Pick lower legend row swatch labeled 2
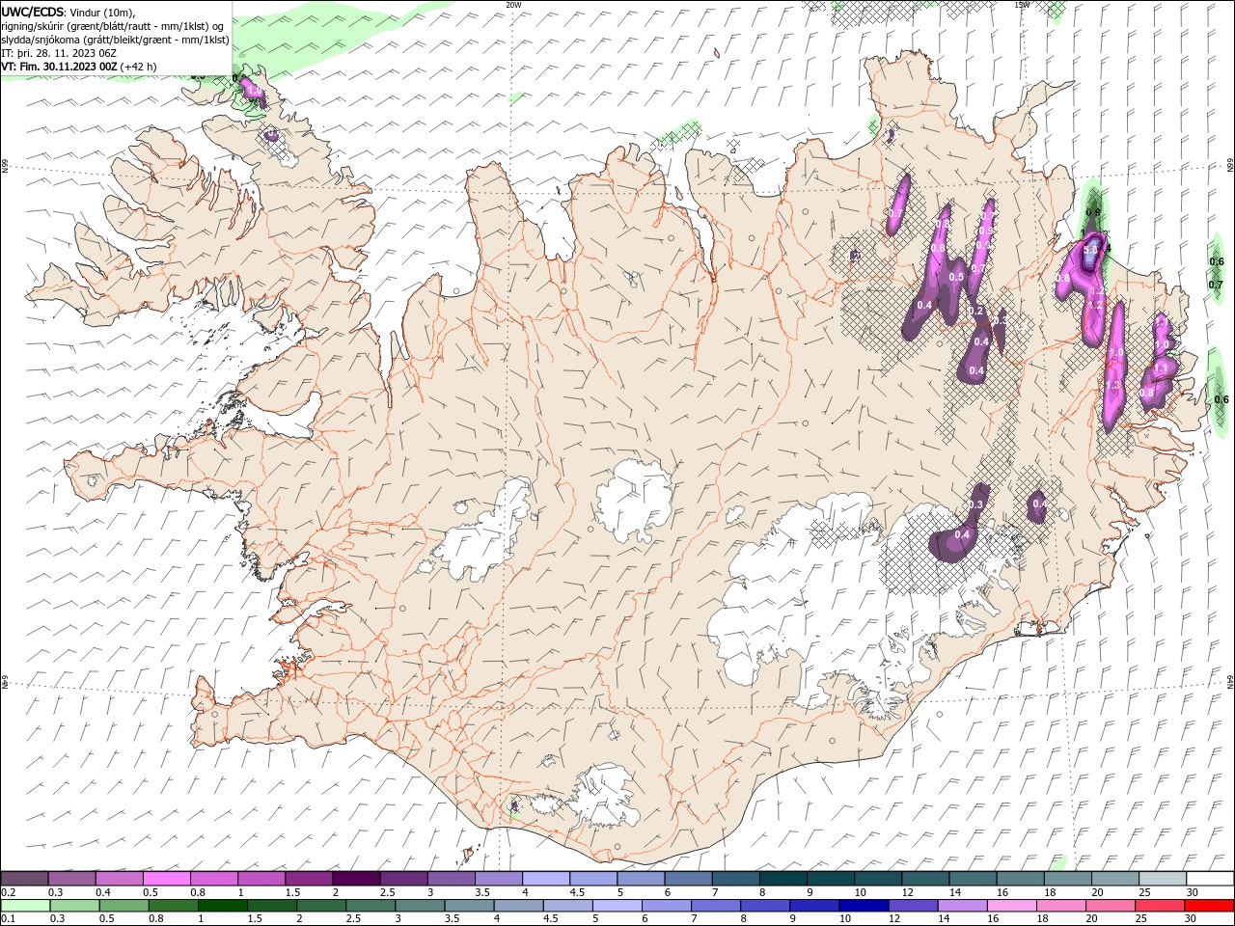Viewport: 1235px width, 926px height. click(321, 906)
